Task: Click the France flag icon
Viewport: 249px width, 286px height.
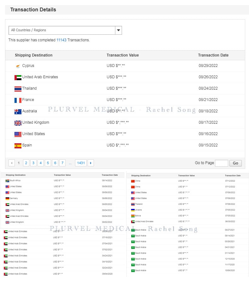Action: 18,100
